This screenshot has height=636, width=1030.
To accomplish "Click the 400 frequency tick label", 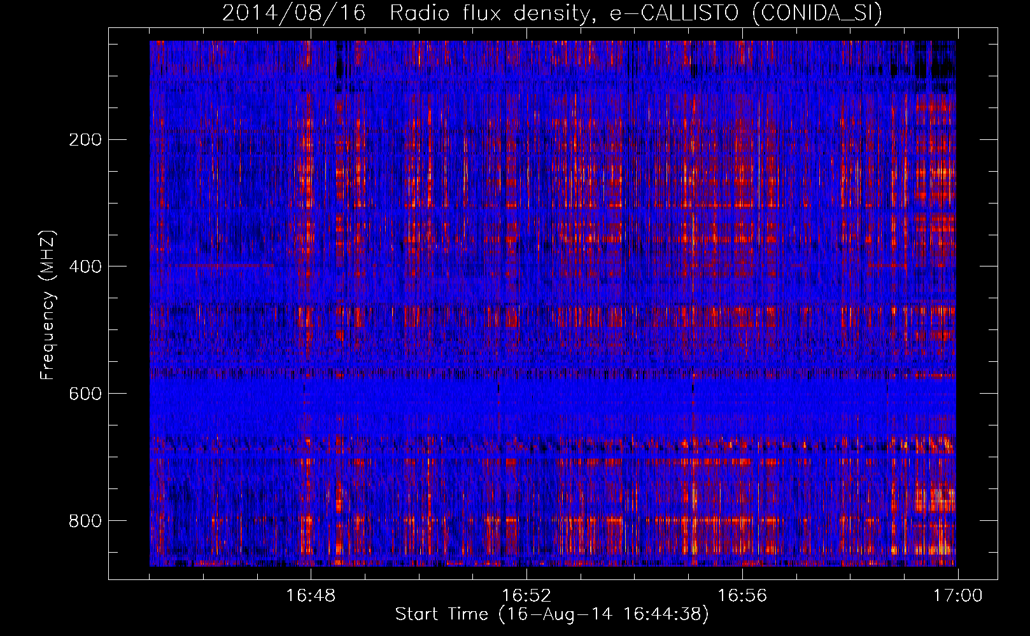I will (85, 266).
